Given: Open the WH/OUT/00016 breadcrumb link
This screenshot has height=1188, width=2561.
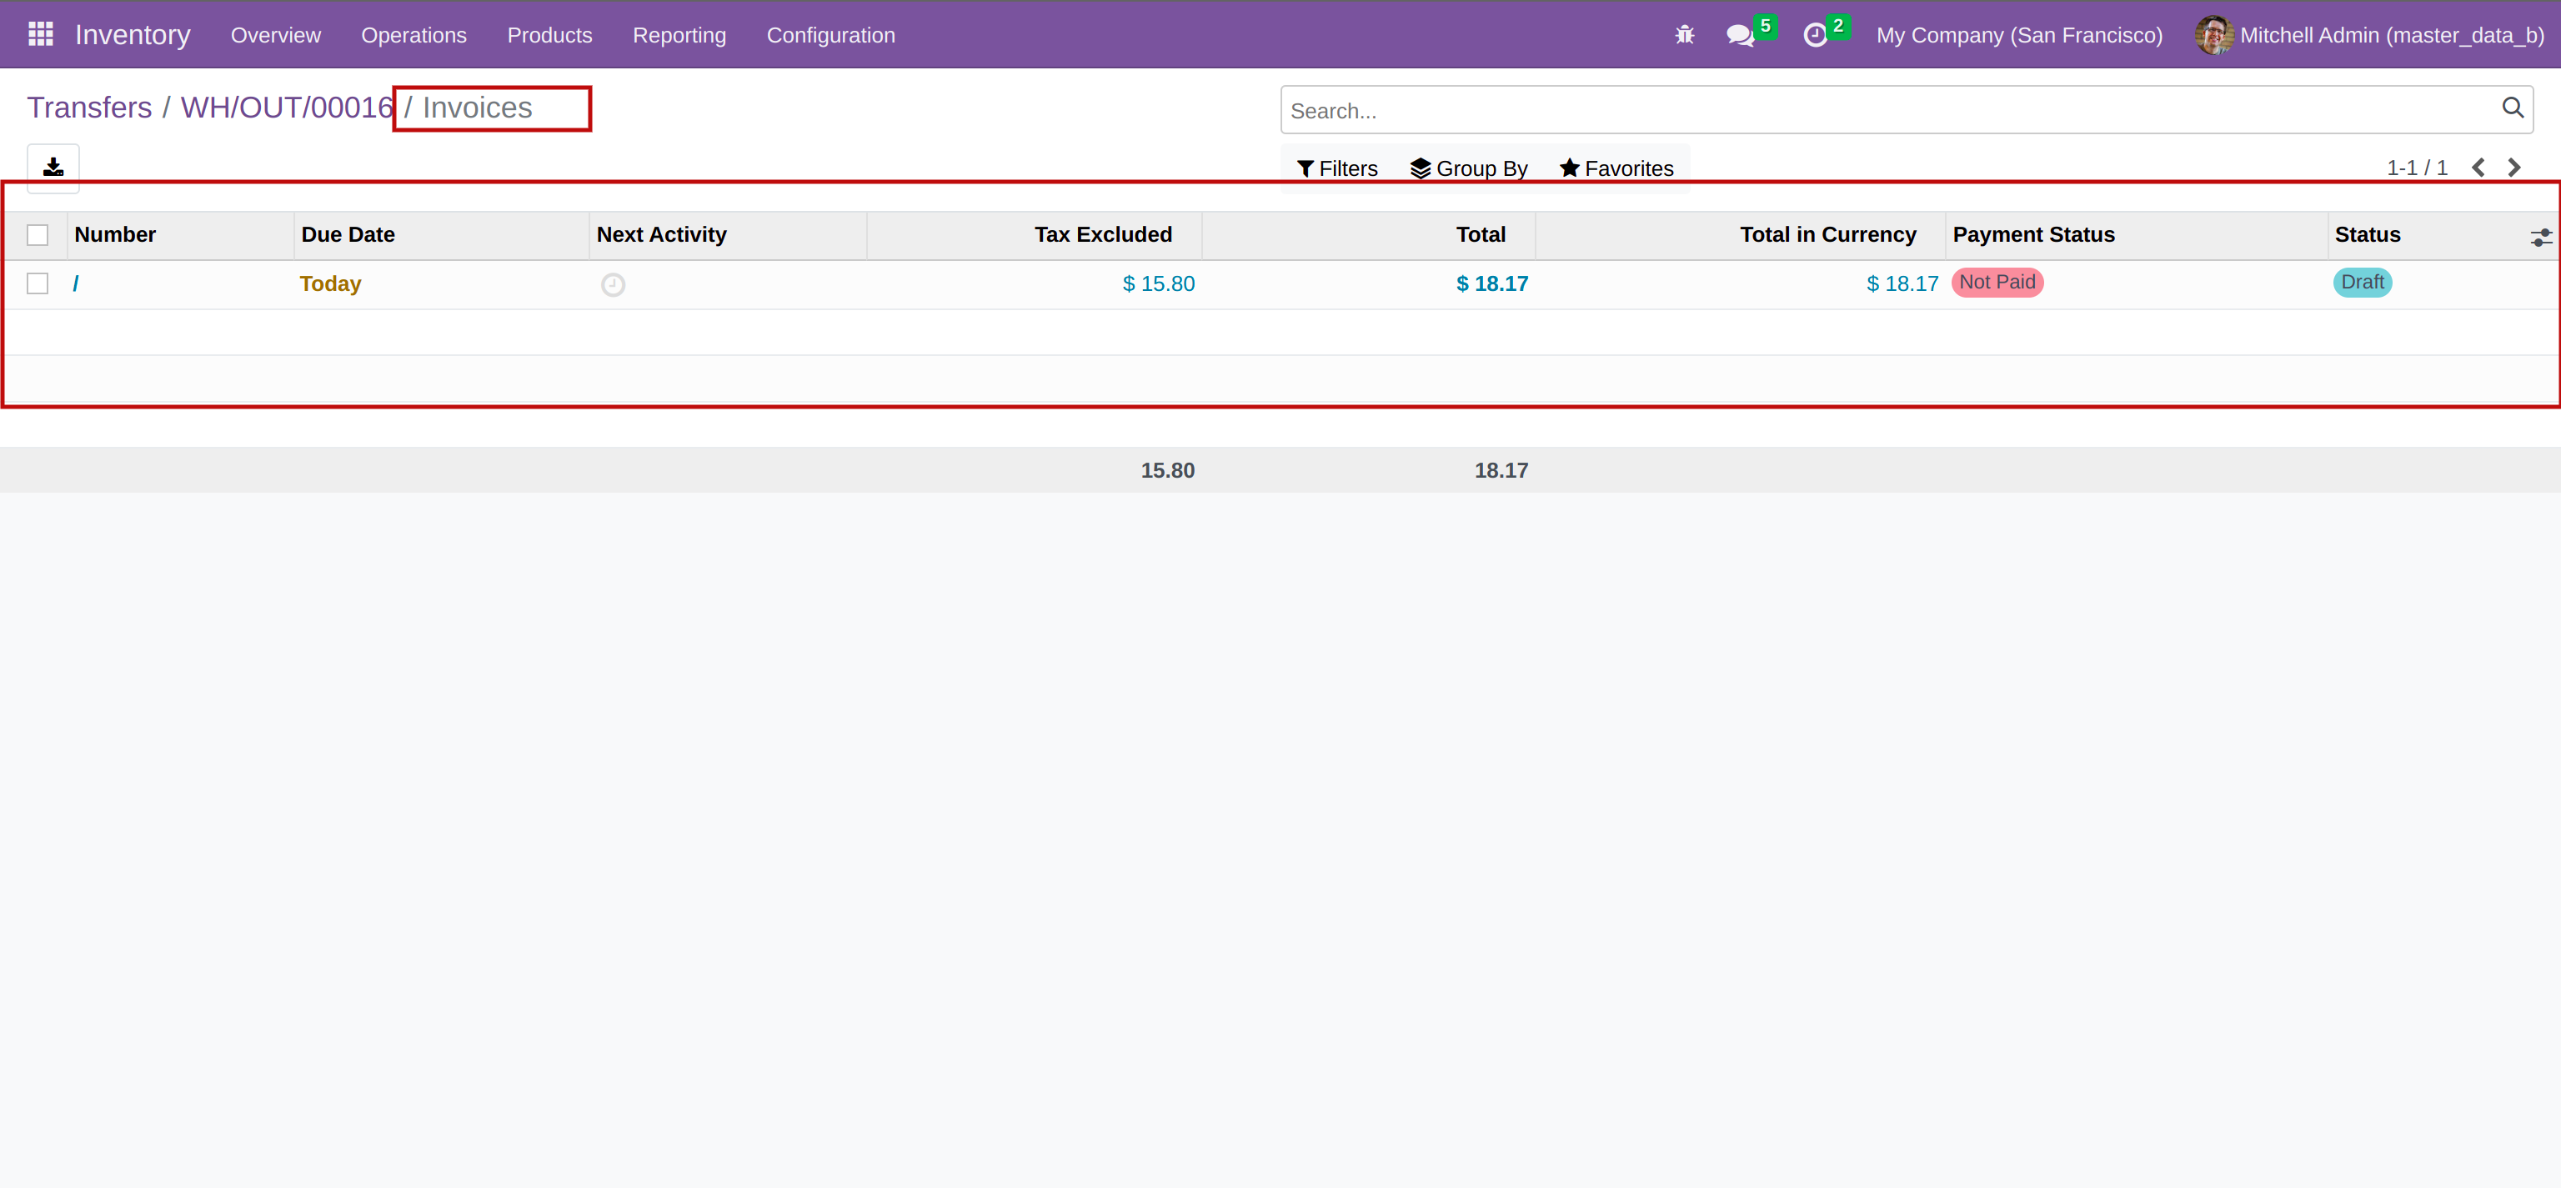Looking at the screenshot, I should (x=286, y=108).
